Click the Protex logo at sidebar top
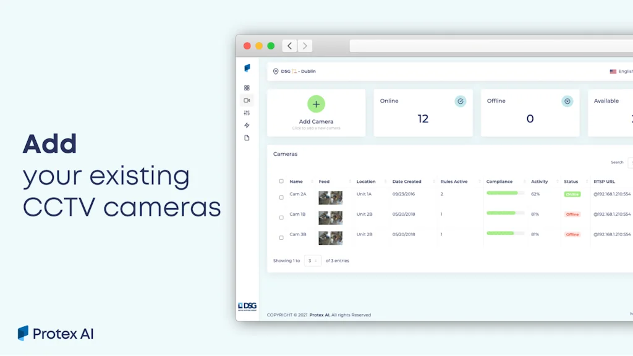Viewport: 633px width, 356px height. pos(247,68)
